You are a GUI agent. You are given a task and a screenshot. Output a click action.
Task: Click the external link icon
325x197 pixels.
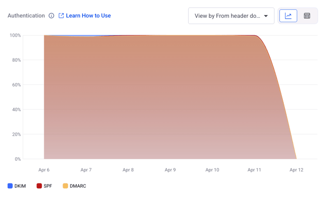coord(61,16)
